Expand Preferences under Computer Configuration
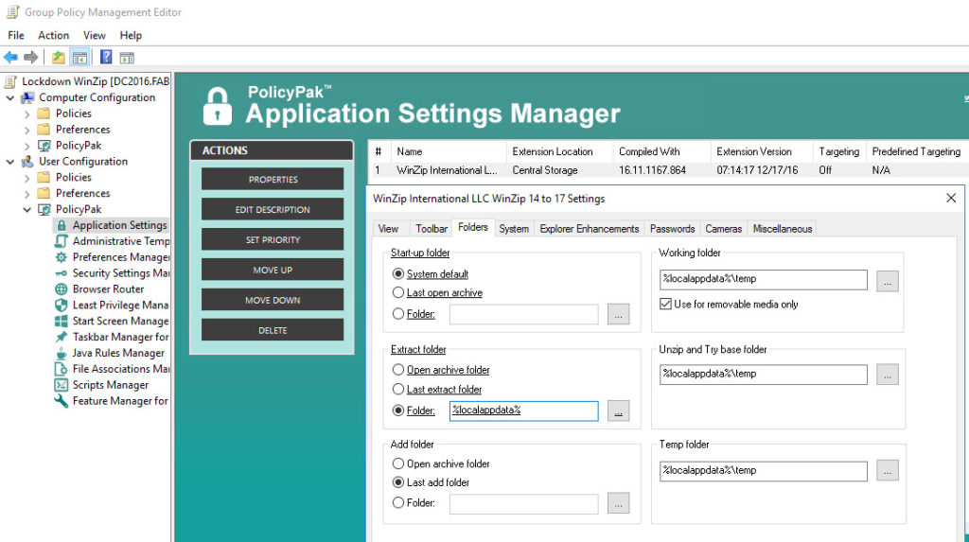The image size is (969, 542). (26, 130)
